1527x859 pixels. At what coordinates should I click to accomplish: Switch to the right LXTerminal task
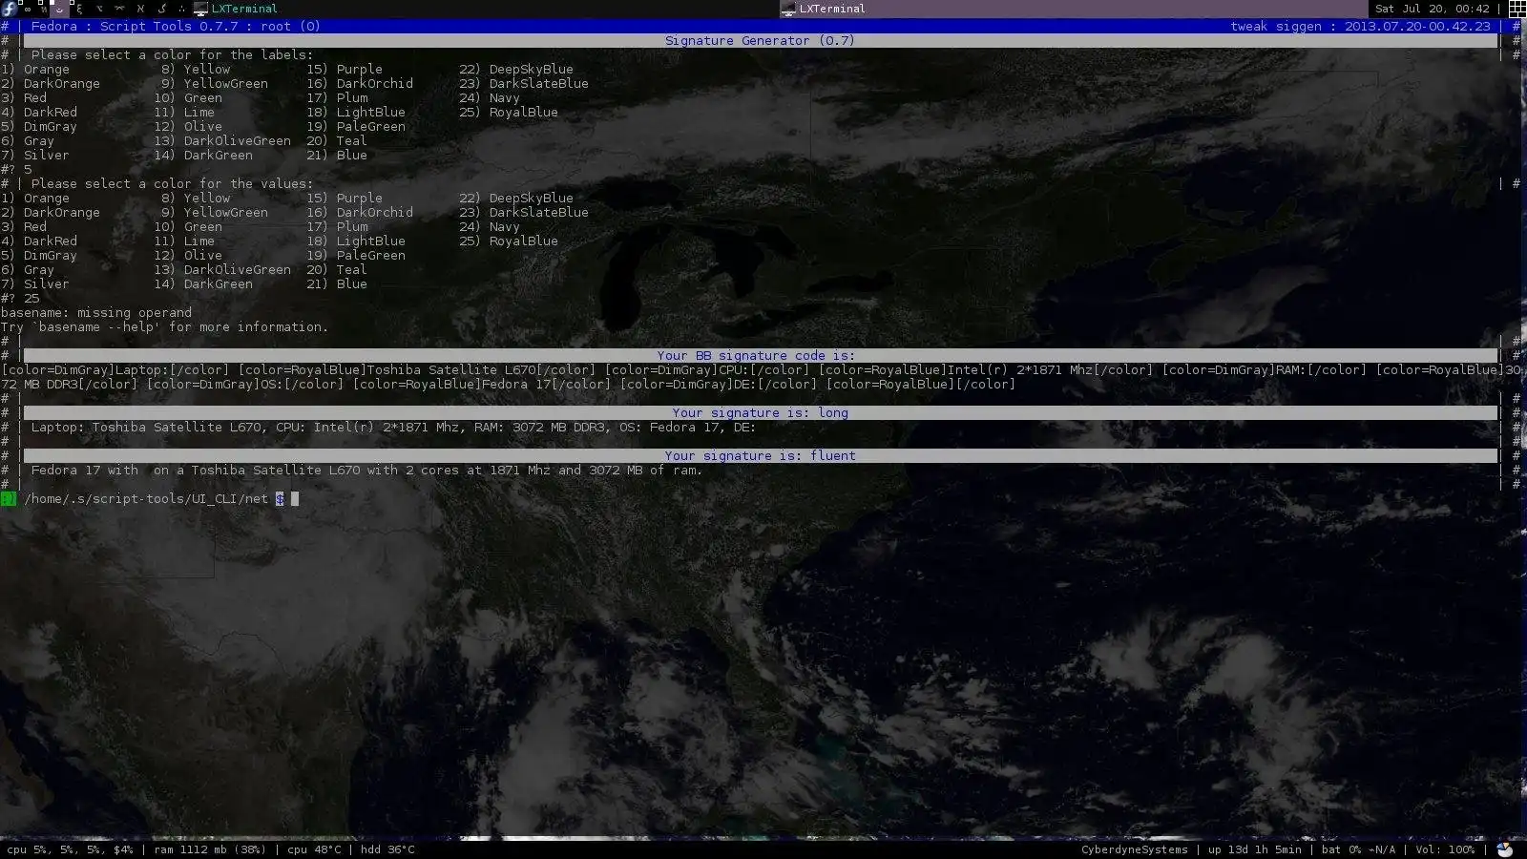(832, 9)
